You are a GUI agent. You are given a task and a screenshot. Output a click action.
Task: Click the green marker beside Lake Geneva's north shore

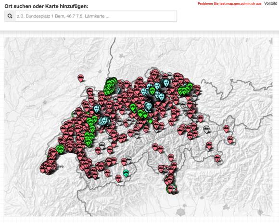(60, 149)
